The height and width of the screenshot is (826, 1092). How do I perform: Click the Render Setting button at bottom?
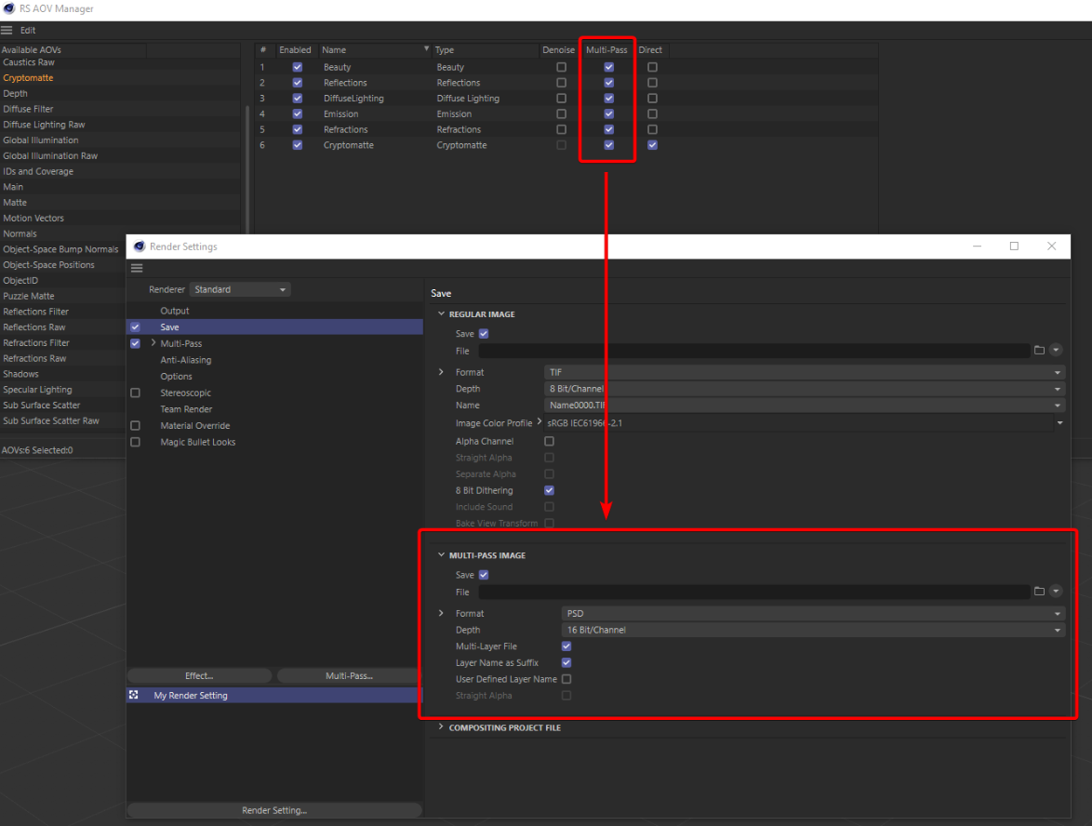pos(273,810)
